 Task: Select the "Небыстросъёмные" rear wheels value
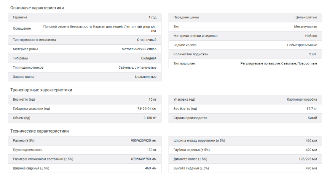(x=302, y=45)
